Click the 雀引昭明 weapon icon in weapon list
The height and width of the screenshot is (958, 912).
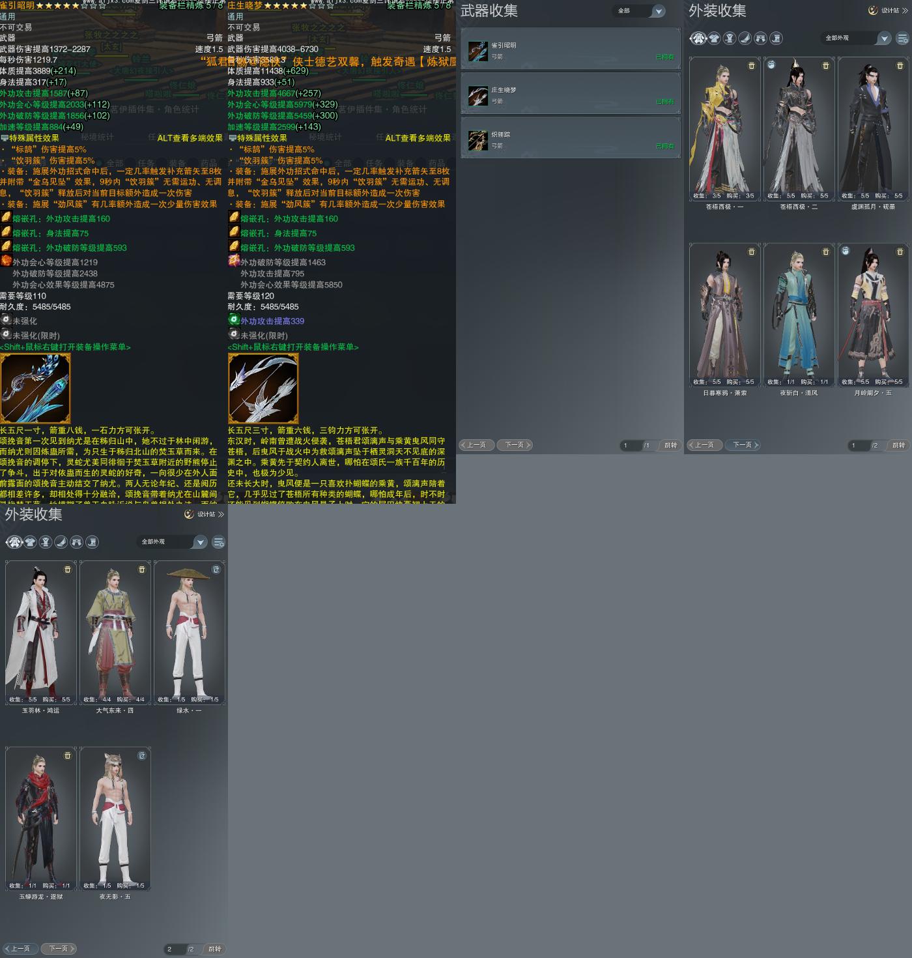(x=477, y=51)
